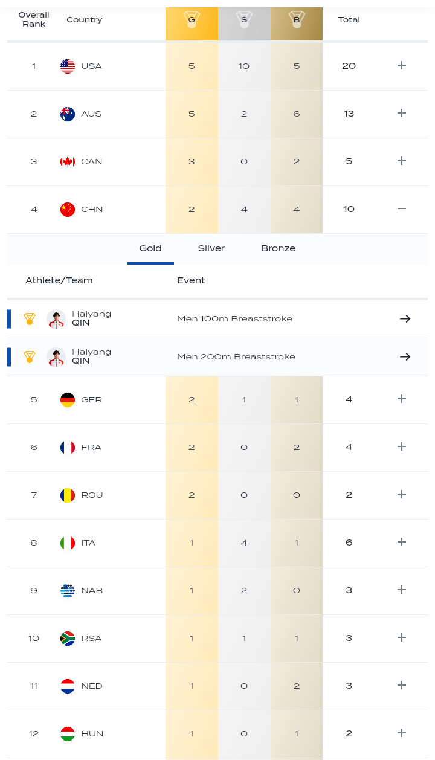Expand the USA medal details

[x=402, y=66]
